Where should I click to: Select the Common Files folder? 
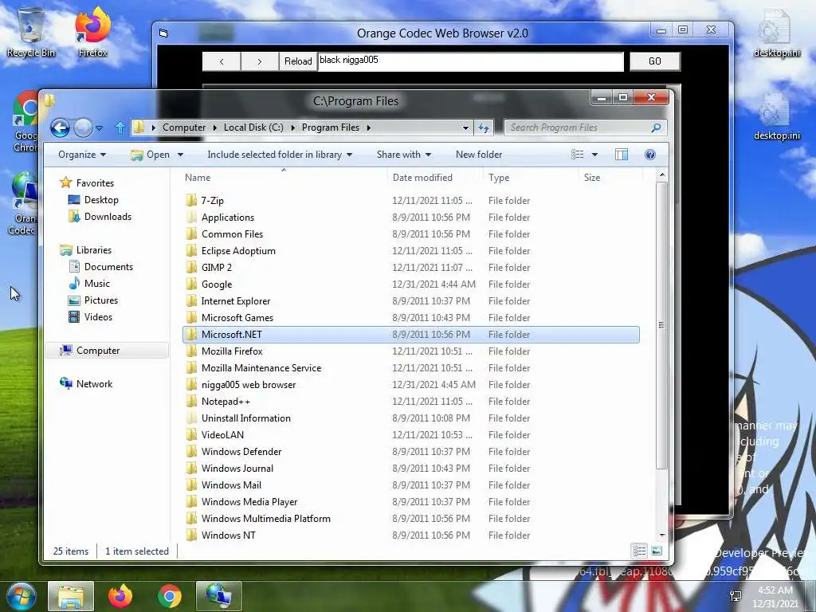point(411,234)
